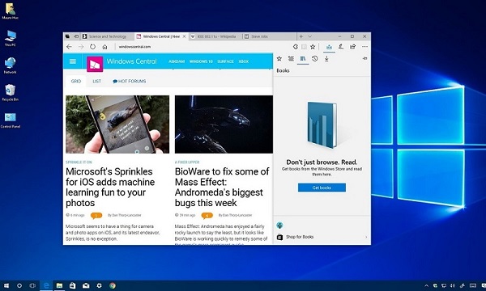Select This PC desktop icon
This screenshot has height=291, width=486.
coord(11,38)
